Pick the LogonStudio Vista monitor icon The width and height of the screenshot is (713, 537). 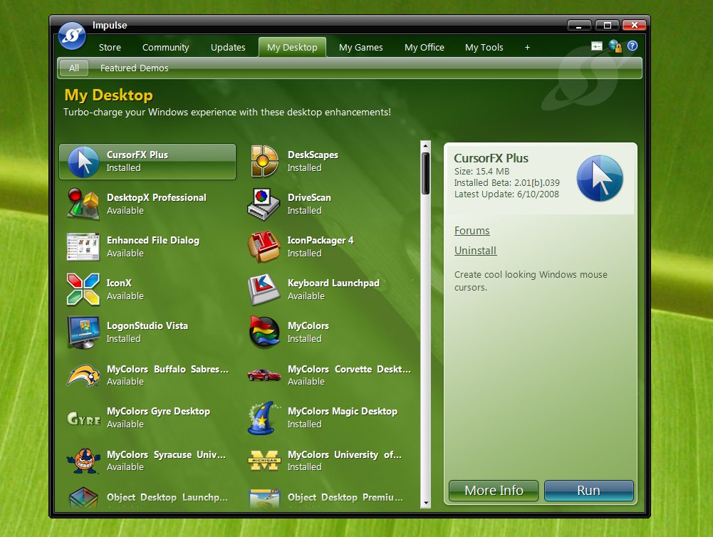[83, 333]
